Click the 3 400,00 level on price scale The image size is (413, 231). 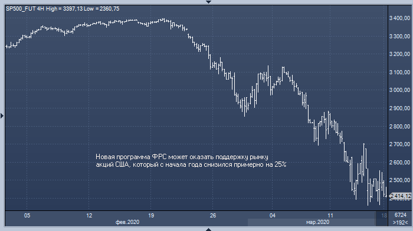click(400, 18)
